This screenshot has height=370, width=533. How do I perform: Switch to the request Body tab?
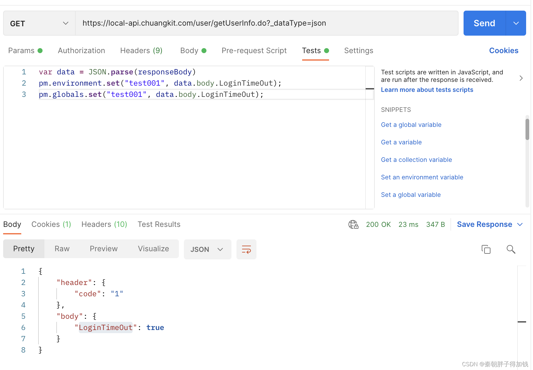(x=193, y=51)
